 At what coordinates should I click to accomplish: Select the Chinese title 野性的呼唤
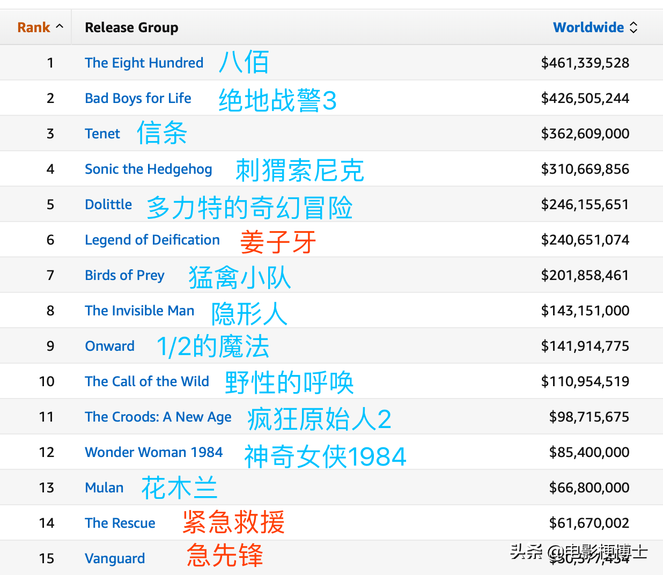pos(289,383)
